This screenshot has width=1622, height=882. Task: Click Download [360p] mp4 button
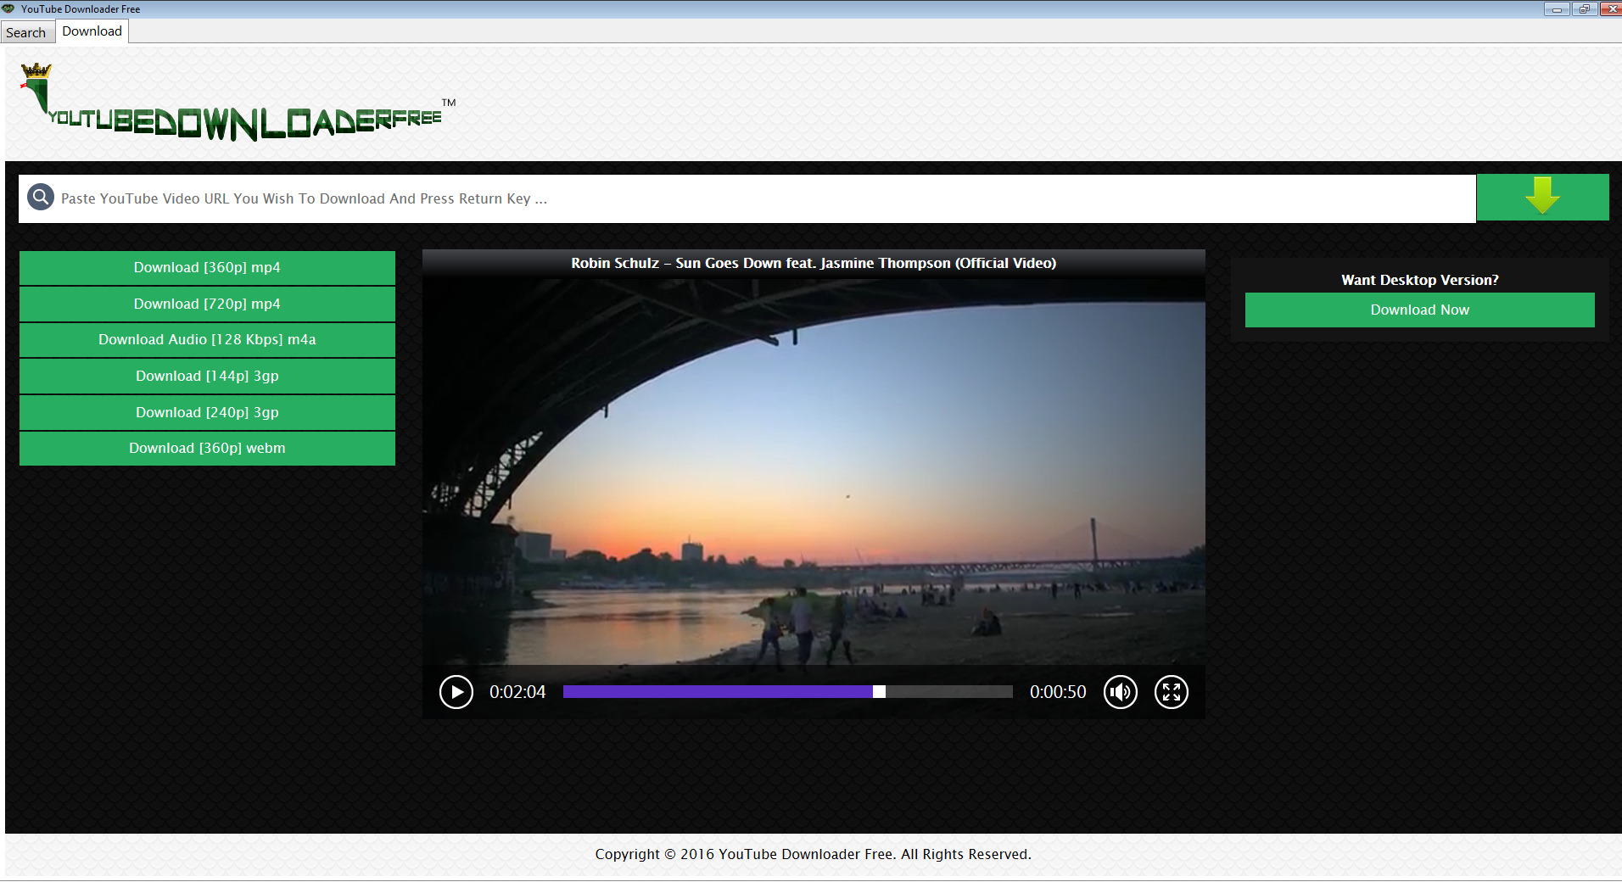point(207,267)
